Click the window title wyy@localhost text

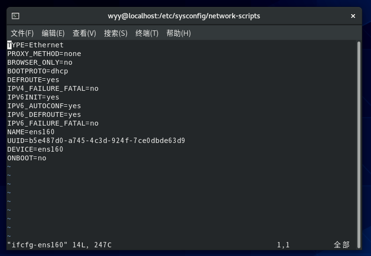click(184, 16)
